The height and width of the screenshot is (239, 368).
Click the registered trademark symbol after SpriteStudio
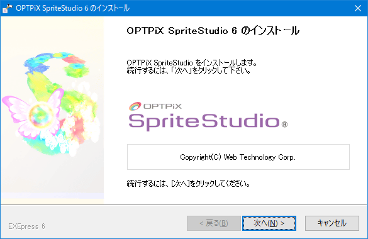pos(284,125)
